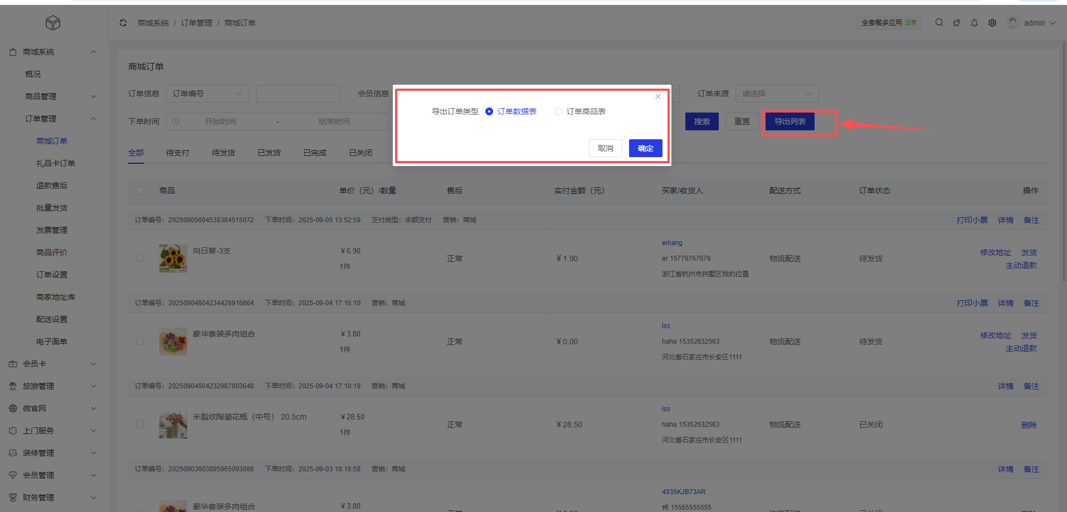Open the 订单来源 请选择 dropdown

tap(777, 94)
